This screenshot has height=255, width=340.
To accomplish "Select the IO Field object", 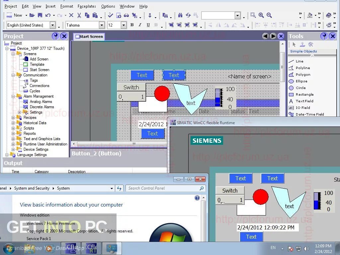I will coord(303,108).
